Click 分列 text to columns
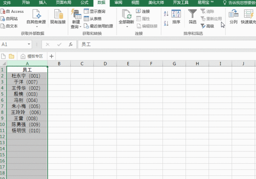The height and width of the screenshot is (179, 256). (x=234, y=17)
